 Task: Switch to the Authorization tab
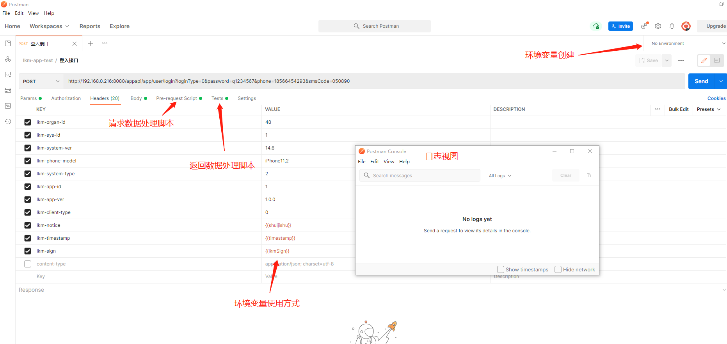point(66,98)
